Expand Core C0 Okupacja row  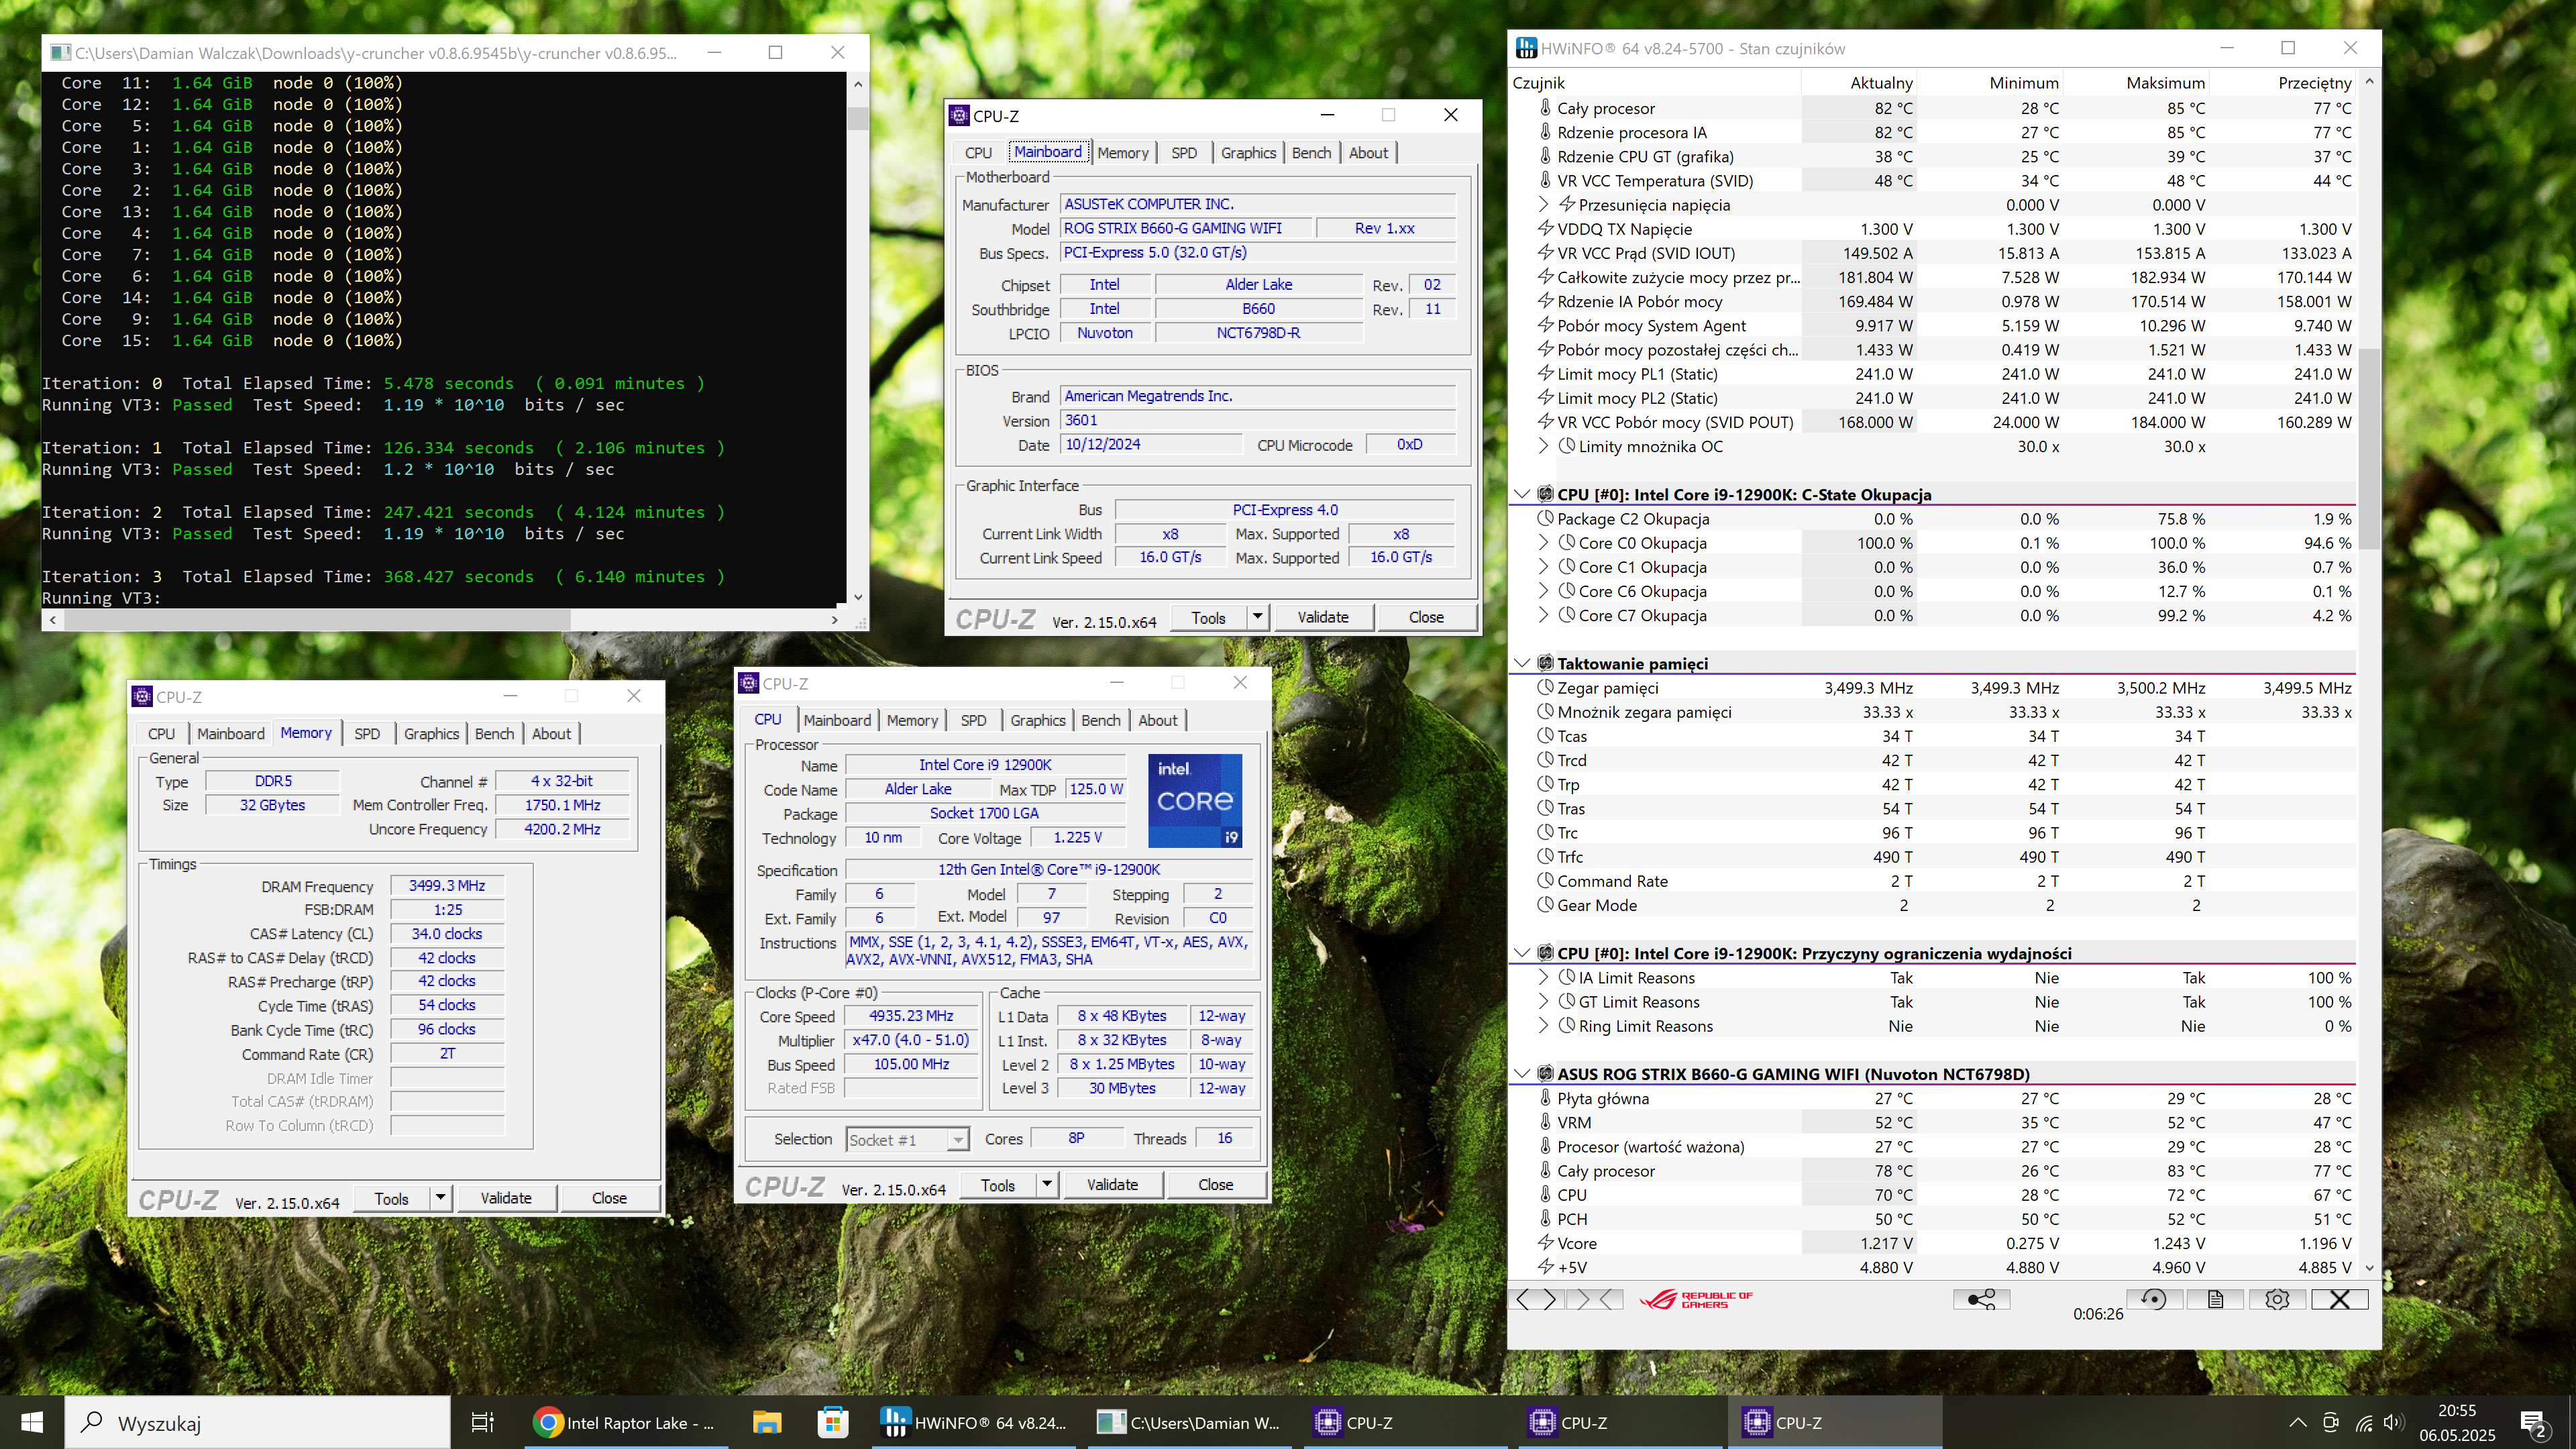tap(1543, 543)
